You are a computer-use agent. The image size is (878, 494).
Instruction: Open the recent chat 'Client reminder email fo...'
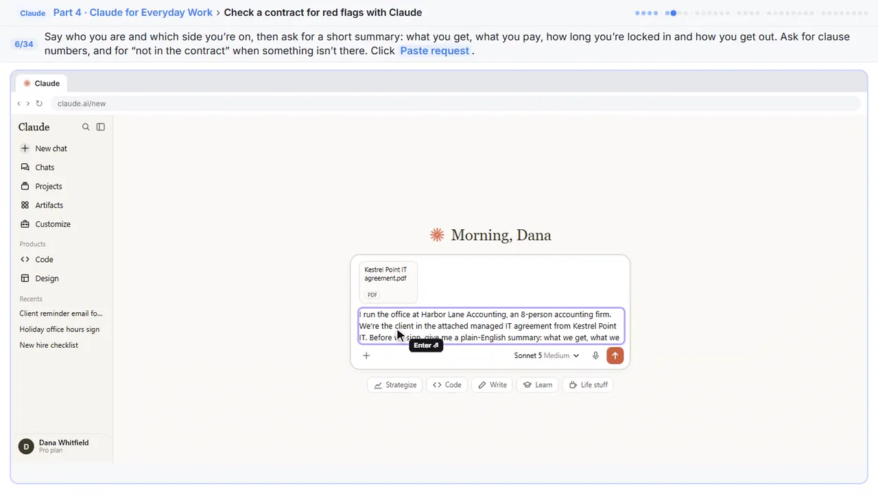[62, 314]
